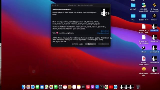Open Messages from the dock
The width and height of the screenshot is (160, 90).
pos(37,87)
